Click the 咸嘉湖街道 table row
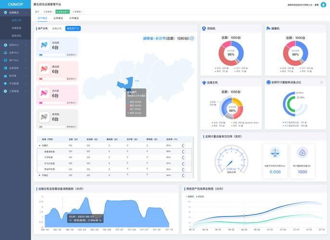Viewport: 330px width, 240px height. (x=114, y=151)
